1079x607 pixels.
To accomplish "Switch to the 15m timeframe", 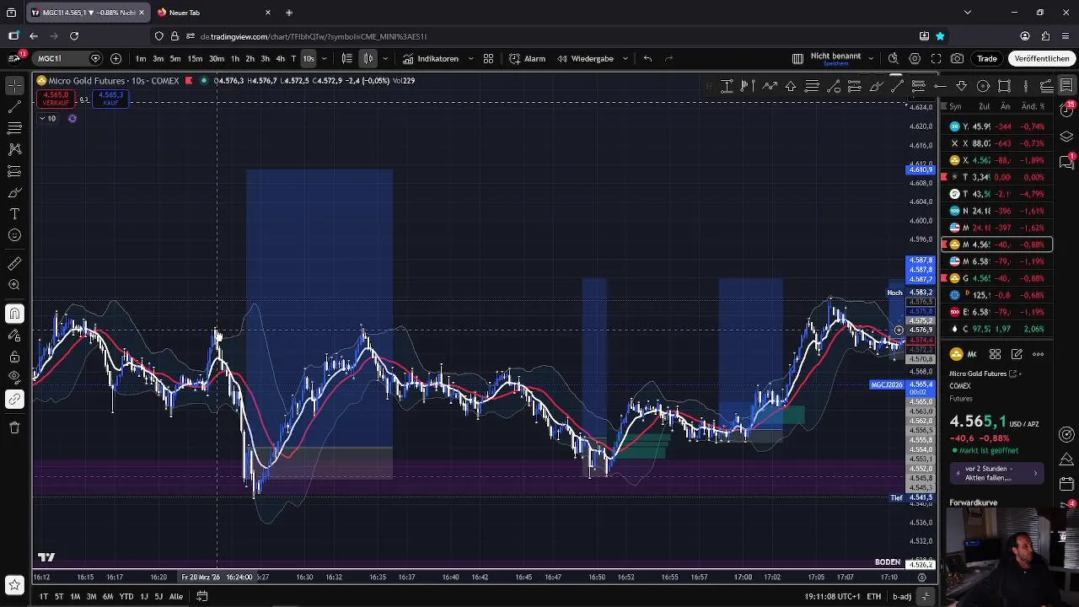I will pyautogui.click(x=195, y=58).
